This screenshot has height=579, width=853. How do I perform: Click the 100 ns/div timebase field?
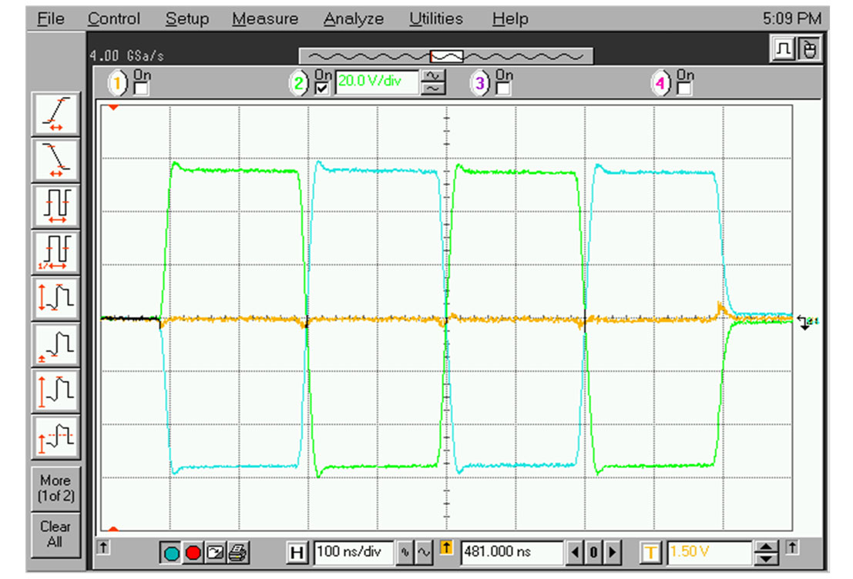[x=354, y=552]
